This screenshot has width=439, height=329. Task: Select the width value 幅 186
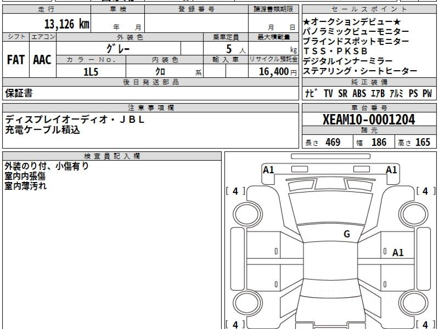tap(372, 142)
